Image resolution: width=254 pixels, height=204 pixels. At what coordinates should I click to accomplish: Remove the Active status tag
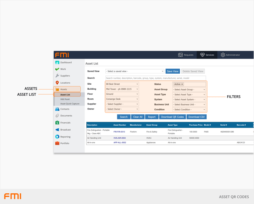[182, 84]
